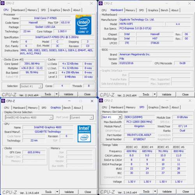
Task: Click the Intel Core i7 inside logo
Action: tap(83, 25)
